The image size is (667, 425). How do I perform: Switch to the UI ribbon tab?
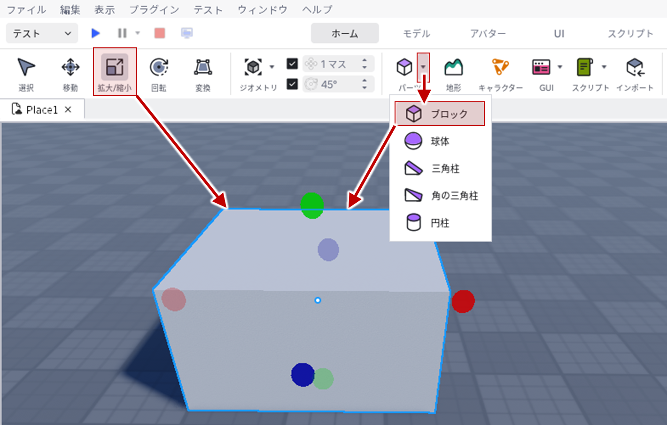[x=559, y=33]
